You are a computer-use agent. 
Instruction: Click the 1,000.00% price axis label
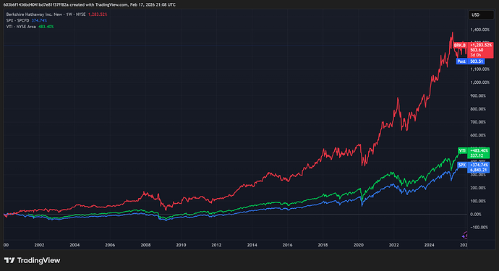pos(479,82)
